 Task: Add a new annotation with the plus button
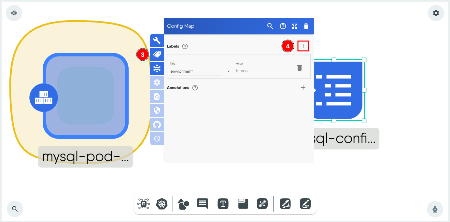point(303,87)
